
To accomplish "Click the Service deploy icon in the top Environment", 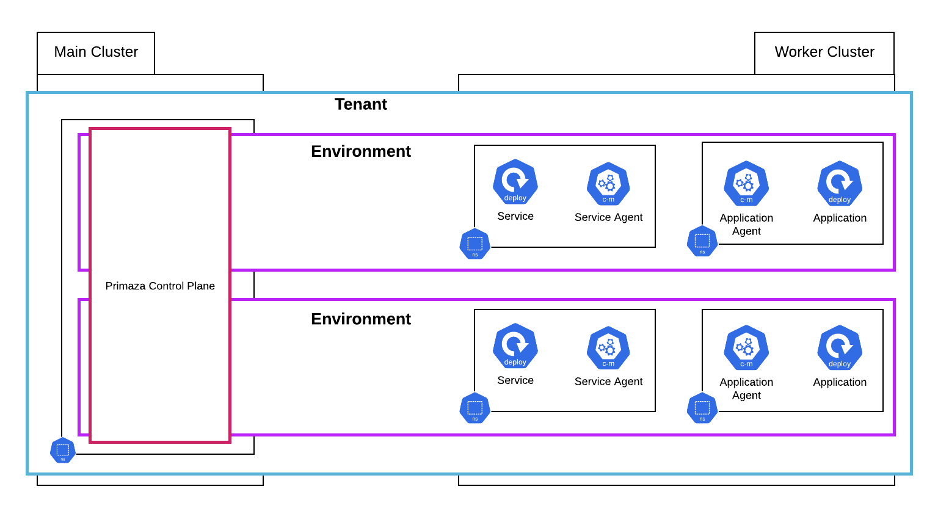I will click(x=515, y=182).
